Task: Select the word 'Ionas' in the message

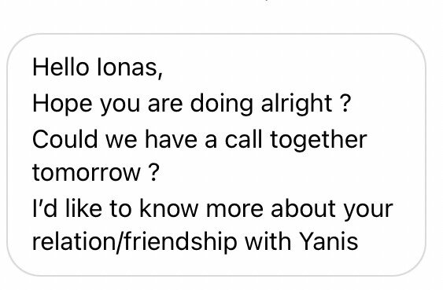Action: click(x=130, y=68)
